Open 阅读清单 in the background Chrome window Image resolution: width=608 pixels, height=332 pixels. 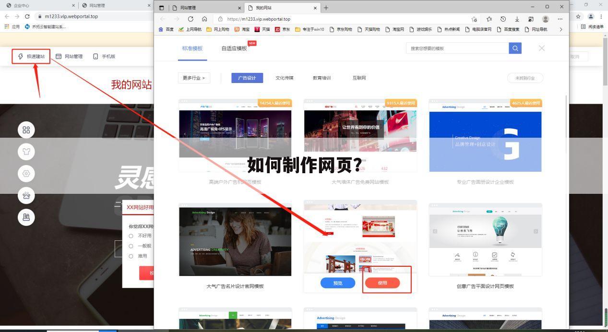(x=594, y=27)
